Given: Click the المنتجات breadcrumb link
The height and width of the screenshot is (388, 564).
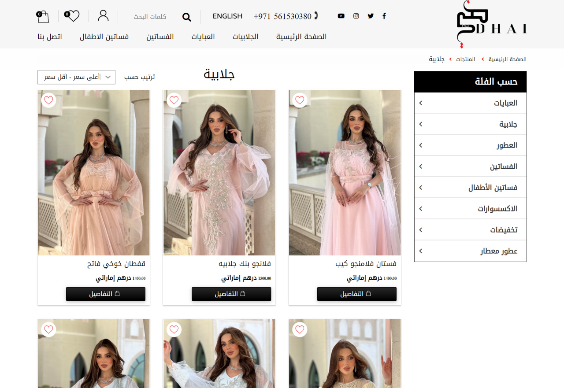Looking at the screenshot, I should point(466,59).
